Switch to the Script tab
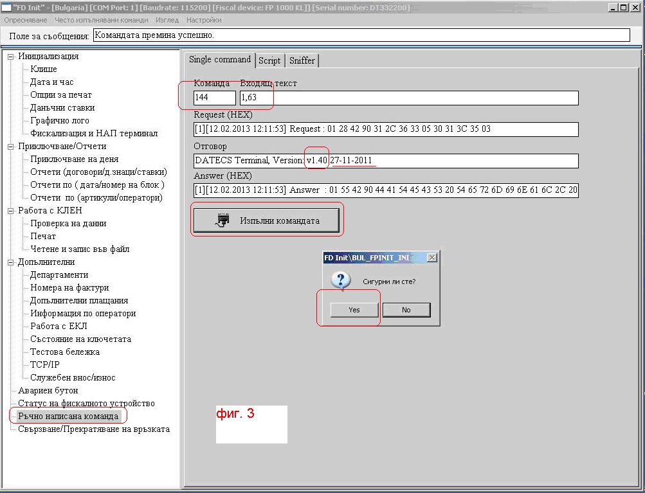Screen dimensions: 645x493 pyautogui.click(x=269, y=60)
